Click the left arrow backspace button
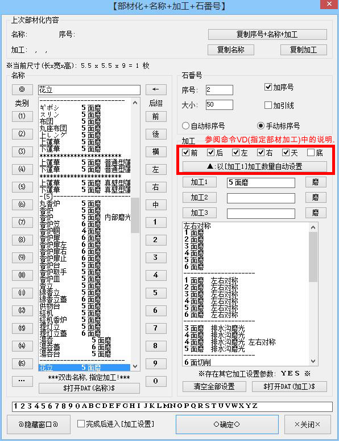 tap(156, 89)
